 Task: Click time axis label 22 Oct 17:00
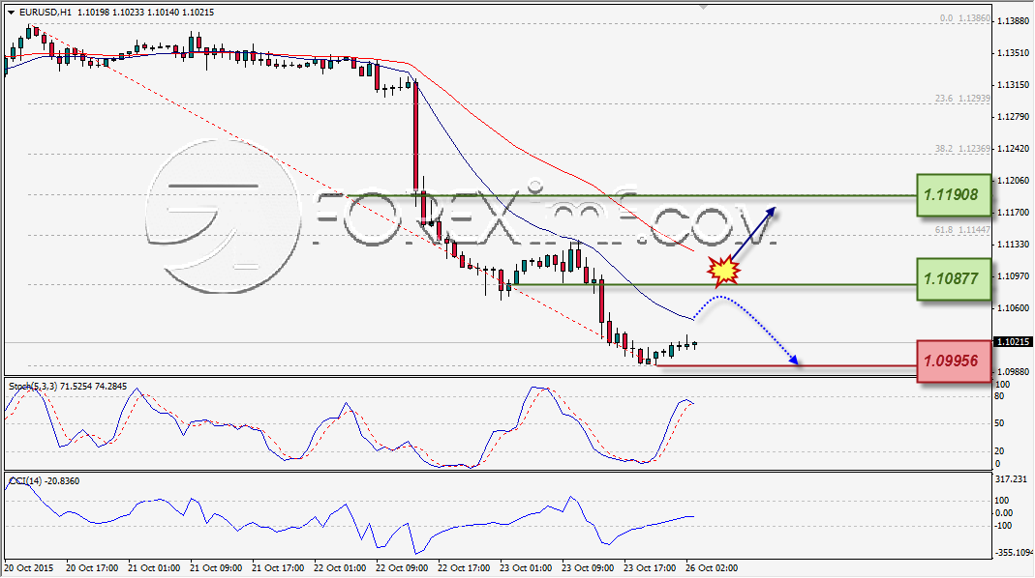464,567
